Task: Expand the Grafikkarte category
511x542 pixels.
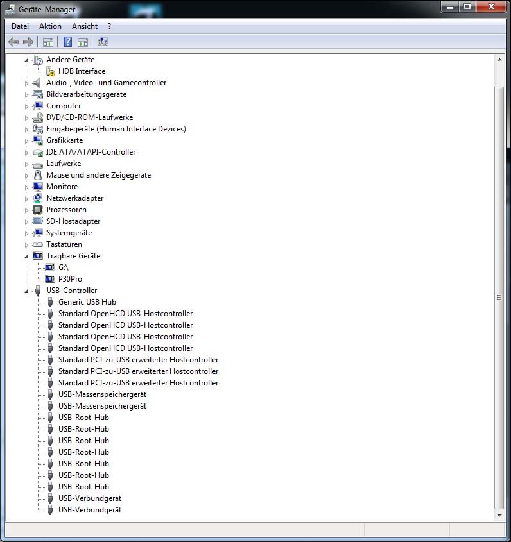Action: (x=27, y=140)
